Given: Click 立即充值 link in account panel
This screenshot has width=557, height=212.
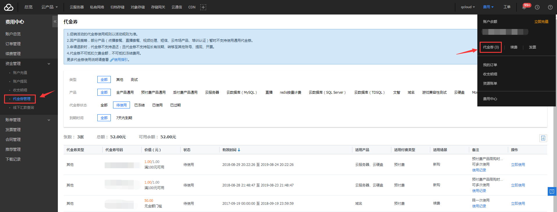Looking at the screenshot, I should 541,22.
